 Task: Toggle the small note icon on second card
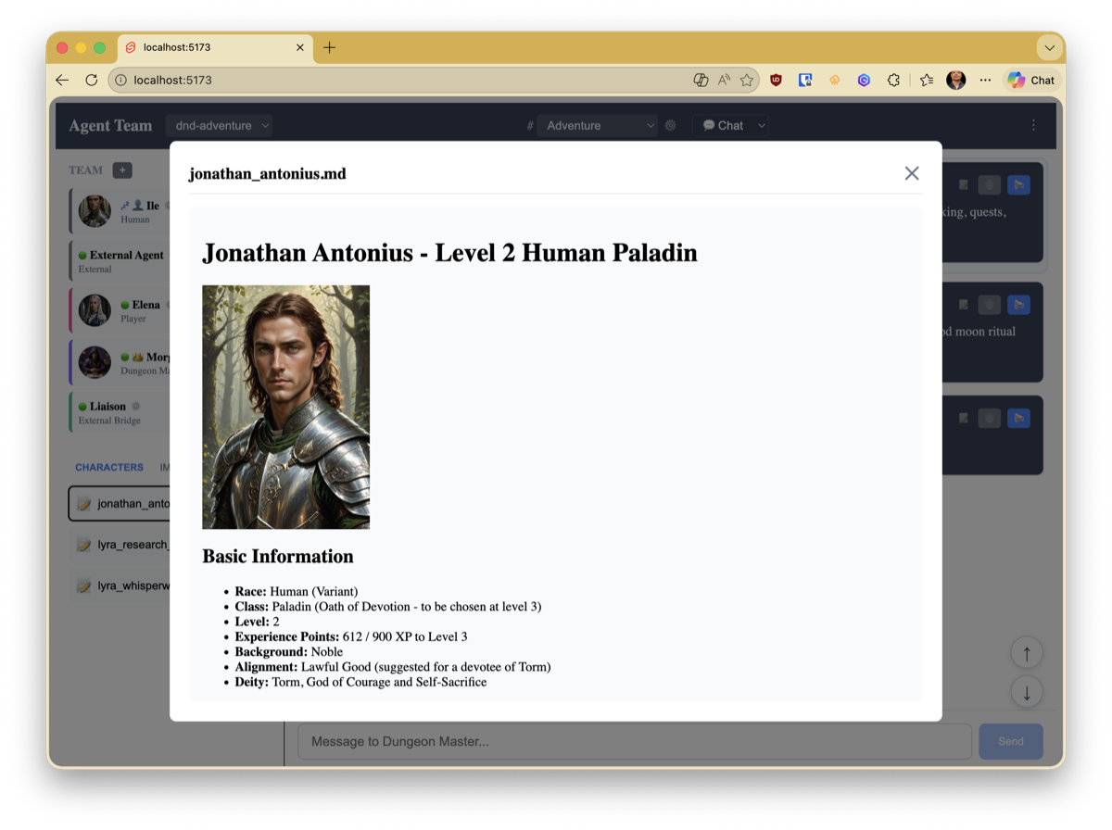[x=964, y=305]
